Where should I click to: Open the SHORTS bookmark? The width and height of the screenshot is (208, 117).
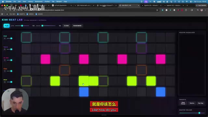(21, 14)
